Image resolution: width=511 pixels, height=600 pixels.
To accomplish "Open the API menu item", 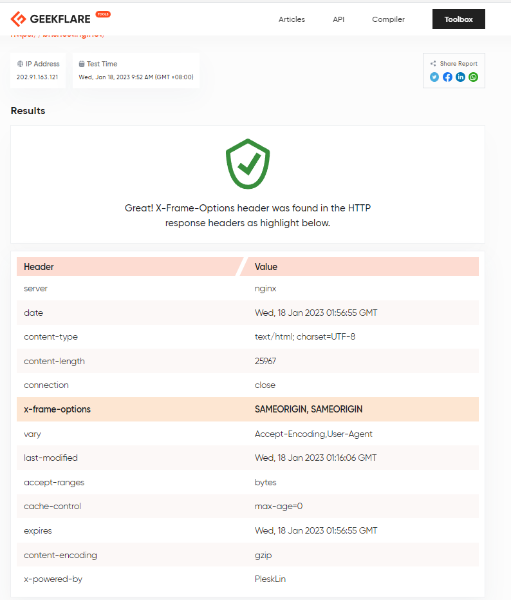I will (x=339, y=19).
